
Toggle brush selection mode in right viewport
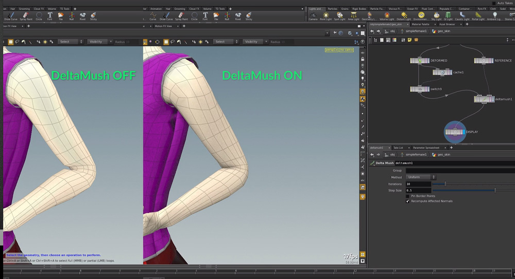[x=179, y=42]
